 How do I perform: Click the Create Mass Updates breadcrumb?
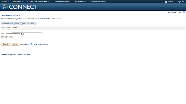(99, 1)
